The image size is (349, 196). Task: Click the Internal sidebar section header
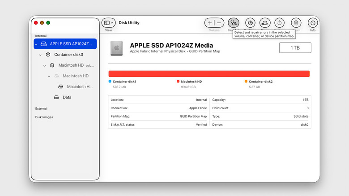(x=41, y=36)
